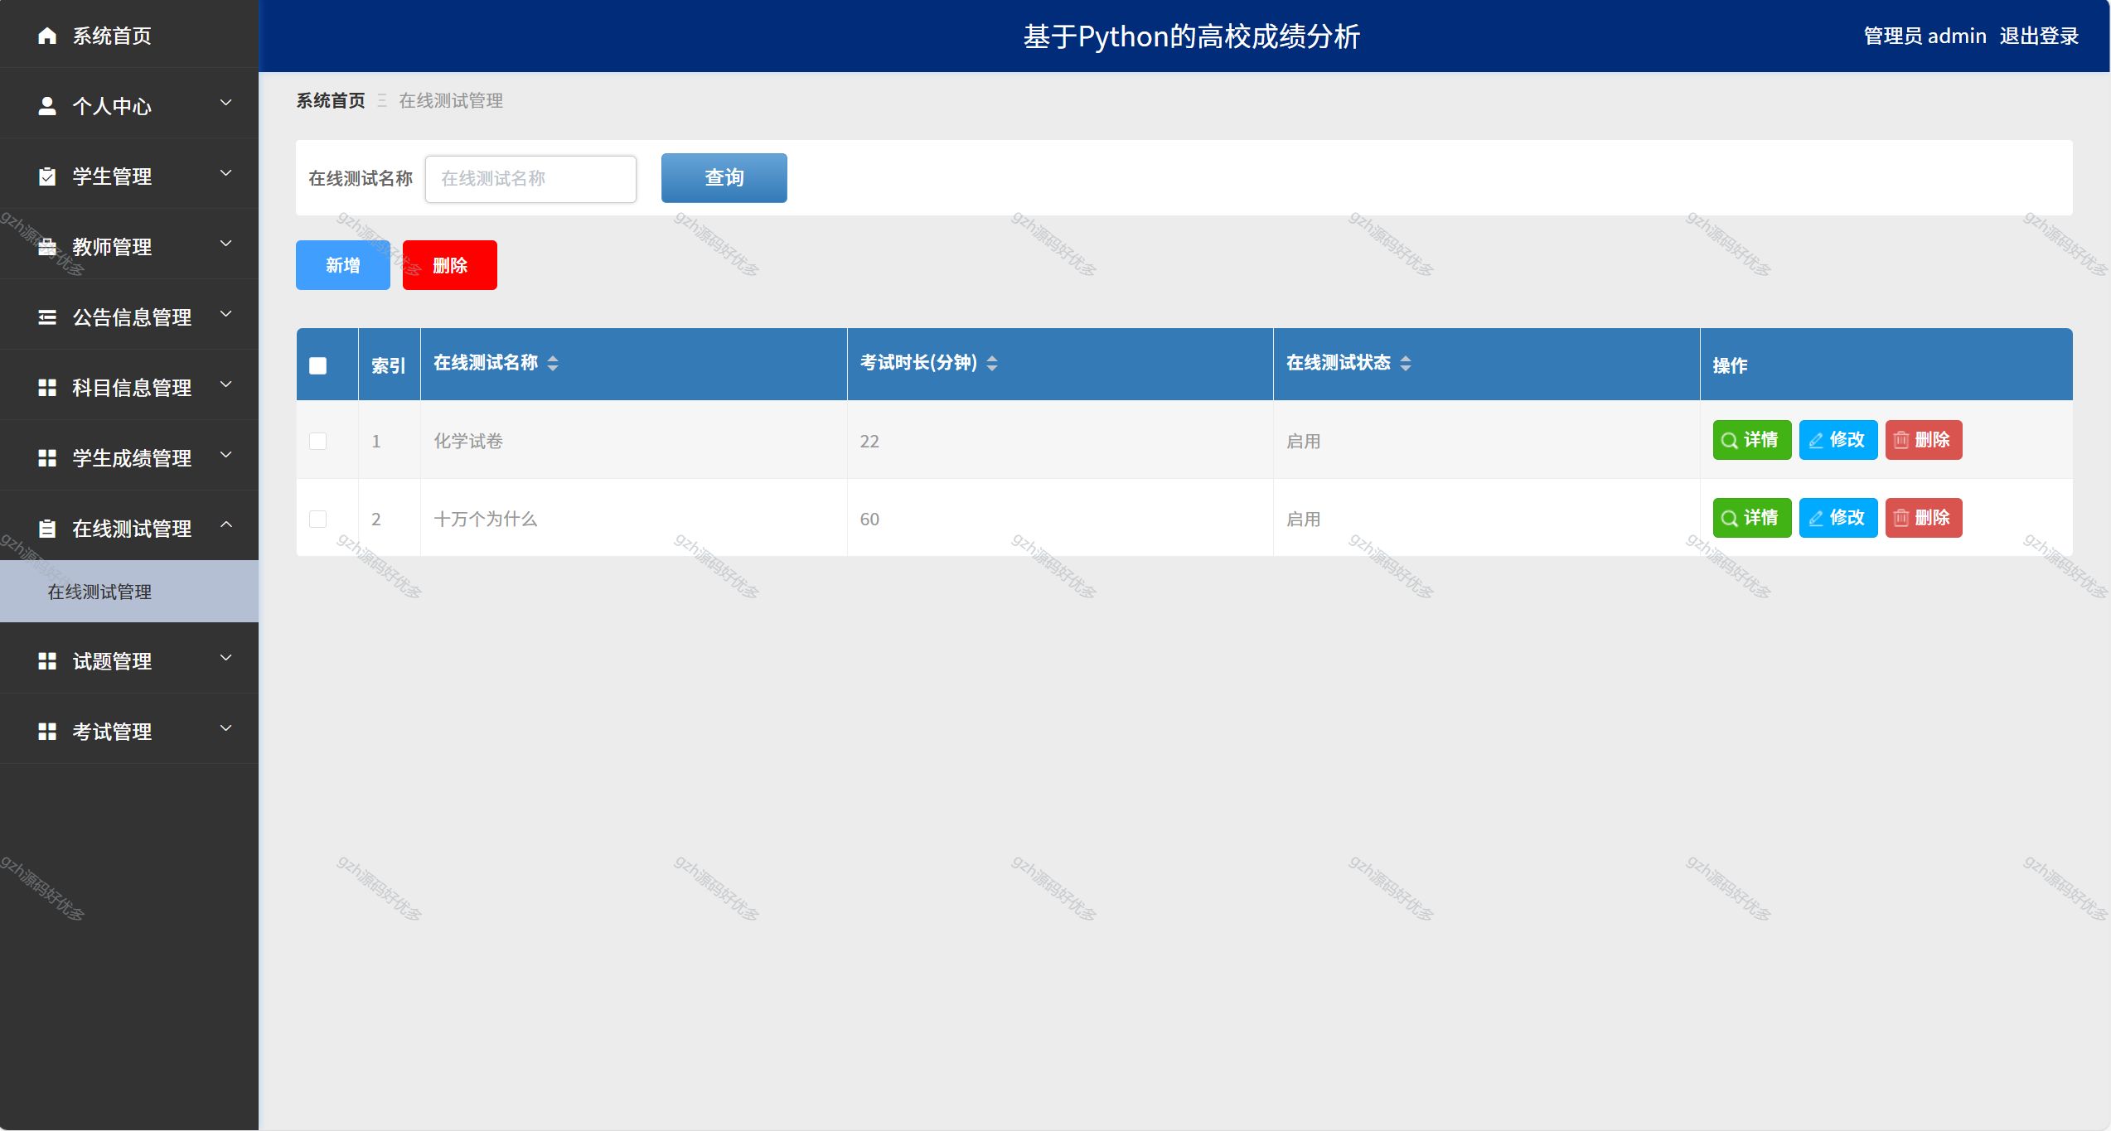
Task: Select the 在线测试管理 submenu item
Action: click(x=99, y=592)
